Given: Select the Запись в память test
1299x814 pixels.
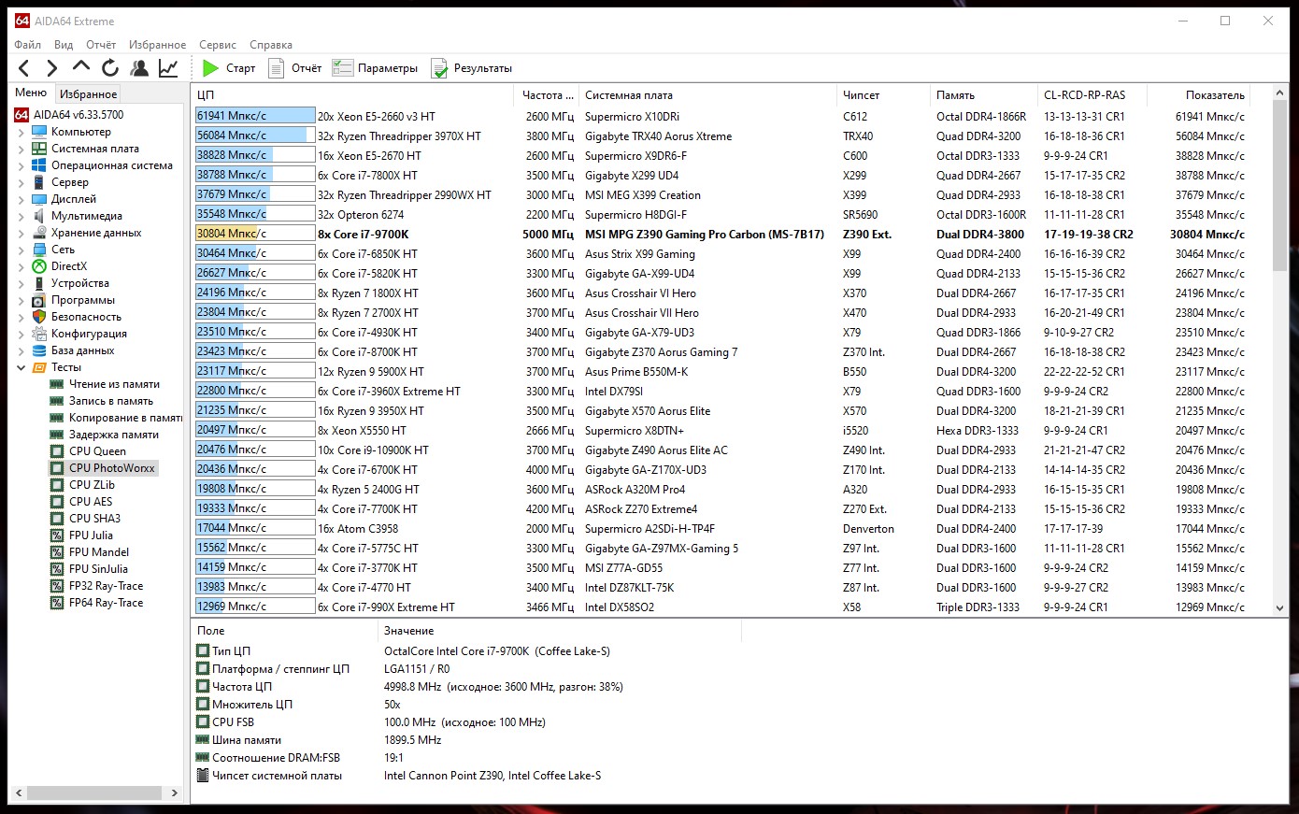Looking at the screenshot, I should 111,401.
